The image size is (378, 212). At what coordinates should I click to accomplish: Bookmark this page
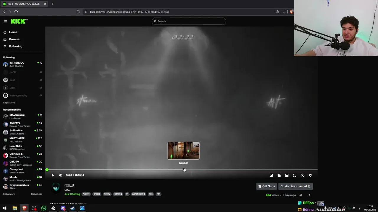coord(78,12)
